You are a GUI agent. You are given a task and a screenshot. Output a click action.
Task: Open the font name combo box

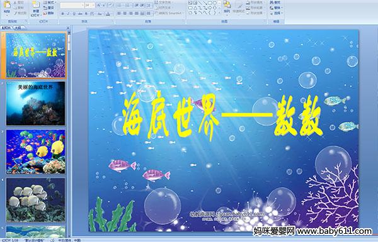pos(72,5)
